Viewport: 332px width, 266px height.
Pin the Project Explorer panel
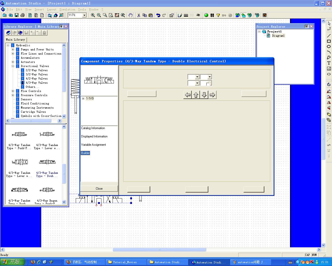[x=307, y=26]
